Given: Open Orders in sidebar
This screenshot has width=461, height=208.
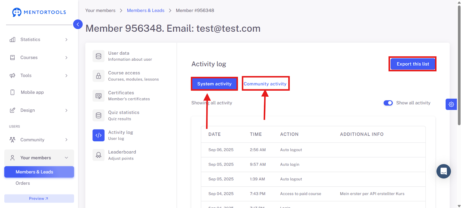Looking at the screenshot, I should coord(23,183).
